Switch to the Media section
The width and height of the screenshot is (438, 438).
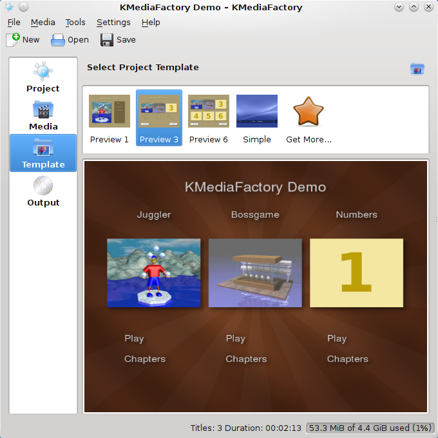43,115
